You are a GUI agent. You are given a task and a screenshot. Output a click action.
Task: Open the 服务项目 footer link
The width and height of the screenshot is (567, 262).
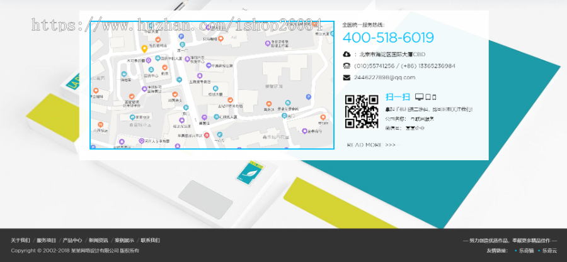[x=46, y=241]
